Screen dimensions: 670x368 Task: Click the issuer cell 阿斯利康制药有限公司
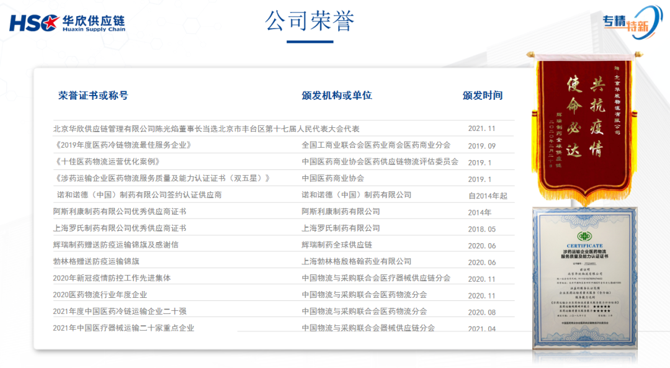[341, 212]
